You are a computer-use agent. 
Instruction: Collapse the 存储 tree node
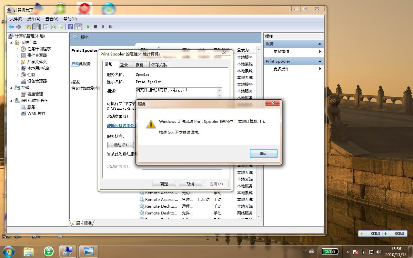(x=12, y=88)
